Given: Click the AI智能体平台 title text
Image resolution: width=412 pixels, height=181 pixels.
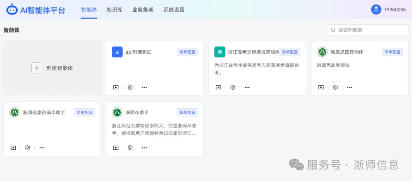Looking at the screenshot, I should point(43,10).
